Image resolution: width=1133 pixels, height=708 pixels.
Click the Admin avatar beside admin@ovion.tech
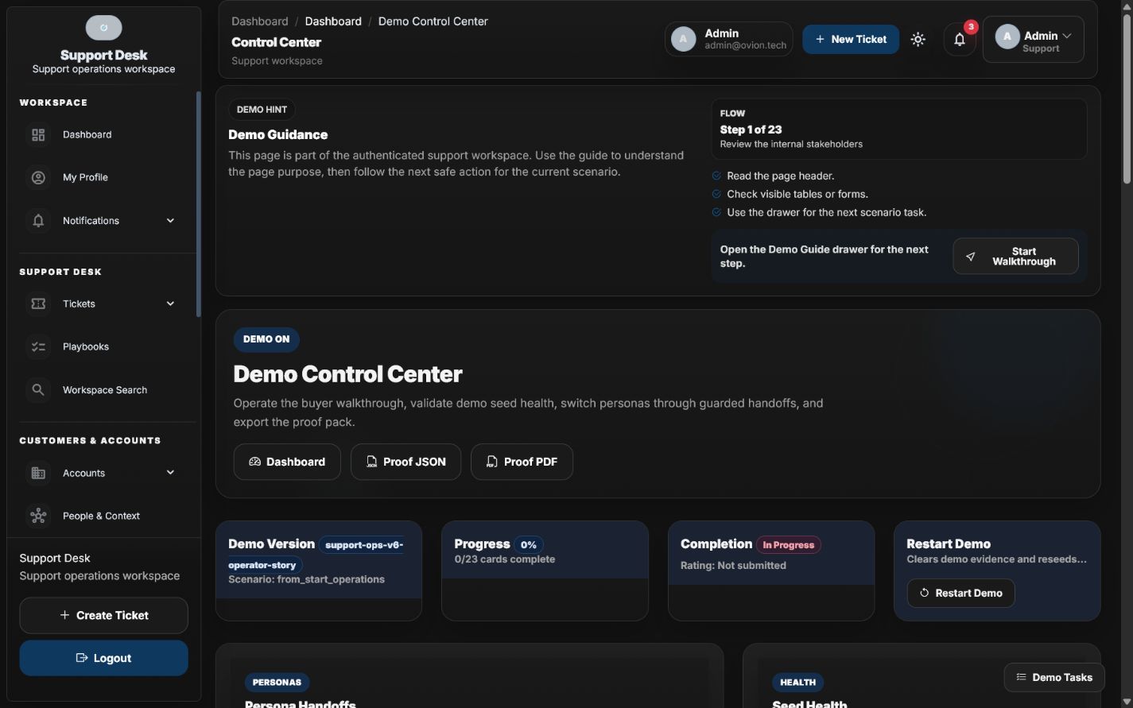tap(683, 39)
